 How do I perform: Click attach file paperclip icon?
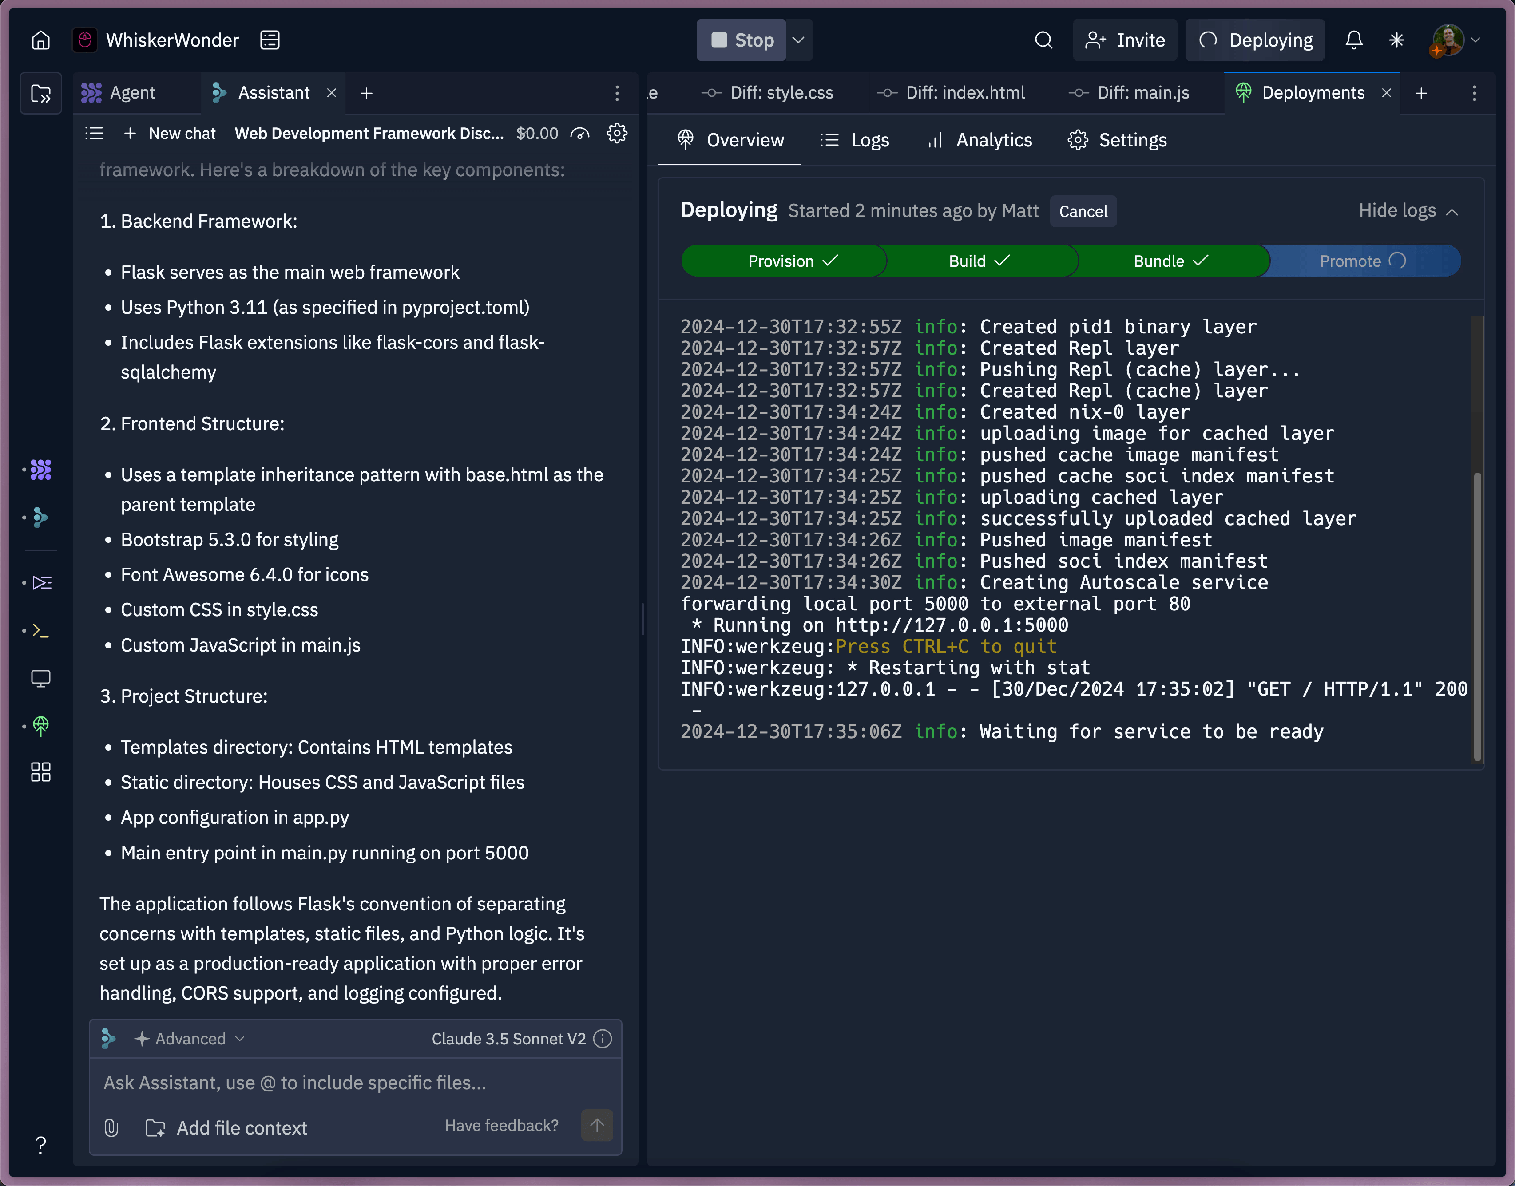click(111, 1128)
